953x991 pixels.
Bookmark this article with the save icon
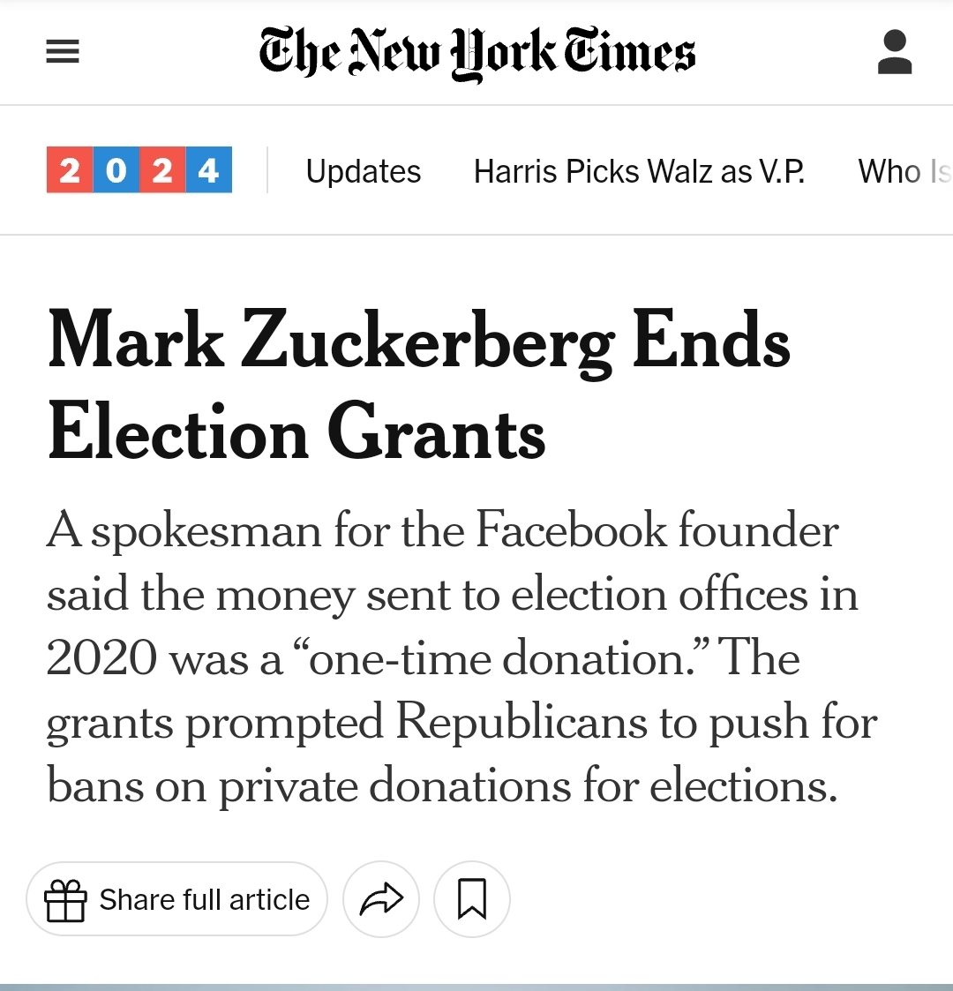click(x=472, y=899)
